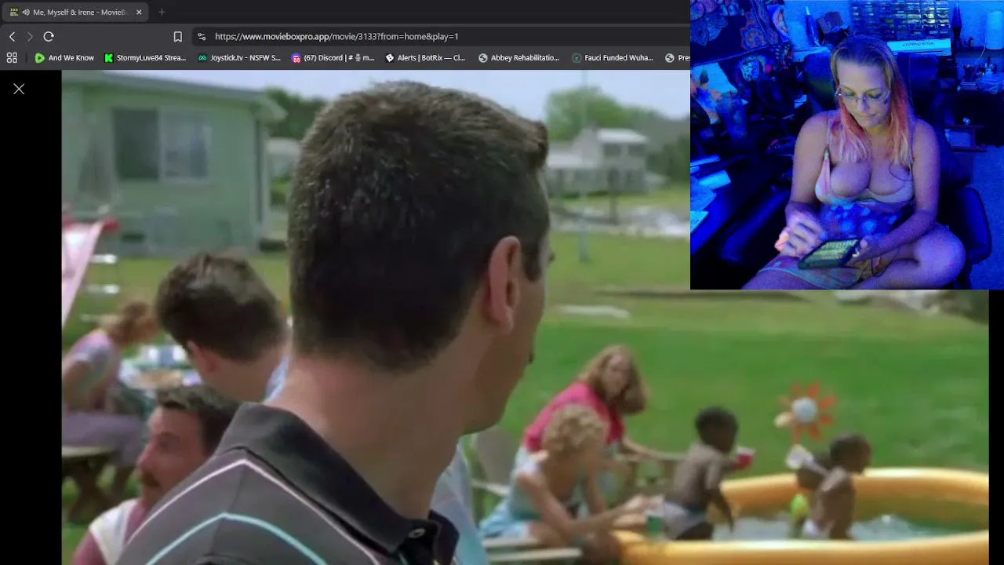The width and height of the screenshot is (1004, 565).
Task: Switch to the Me, Myself & Irene tab
Action: pos(76,13)
